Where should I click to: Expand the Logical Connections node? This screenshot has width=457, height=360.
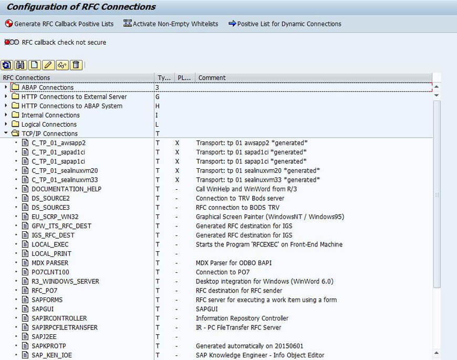click(6, 125)
